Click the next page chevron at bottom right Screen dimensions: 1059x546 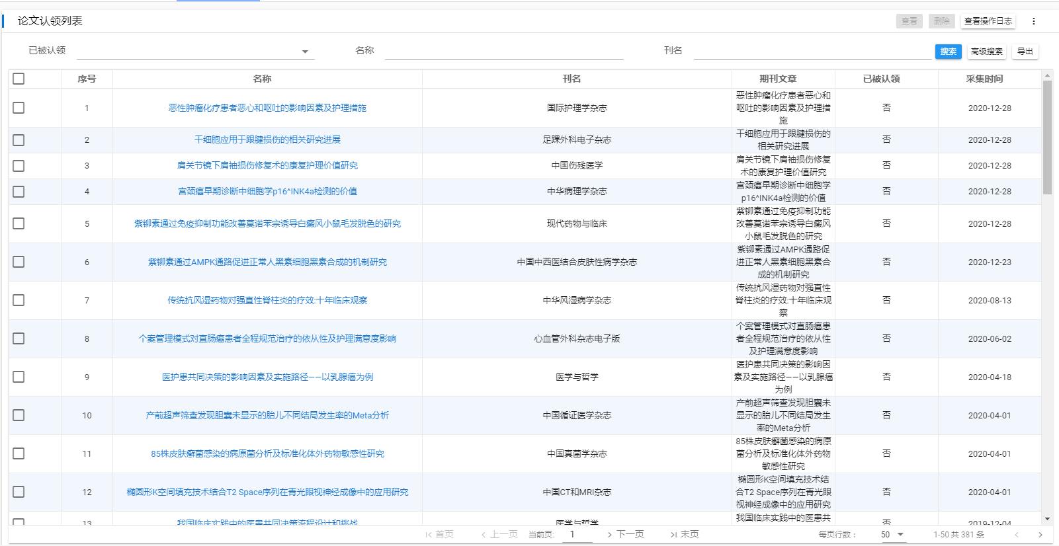(1040, 534)
